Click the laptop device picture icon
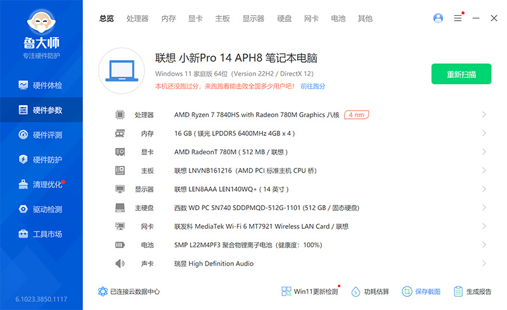 pos(122,71)
